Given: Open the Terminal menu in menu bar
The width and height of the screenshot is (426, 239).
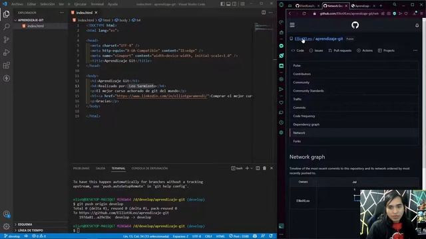Looking at the screenshot, I should 97,4.
